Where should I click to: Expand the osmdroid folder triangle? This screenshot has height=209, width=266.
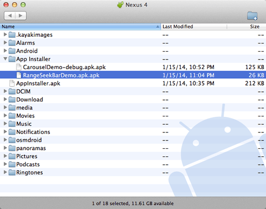click(5, 140)
